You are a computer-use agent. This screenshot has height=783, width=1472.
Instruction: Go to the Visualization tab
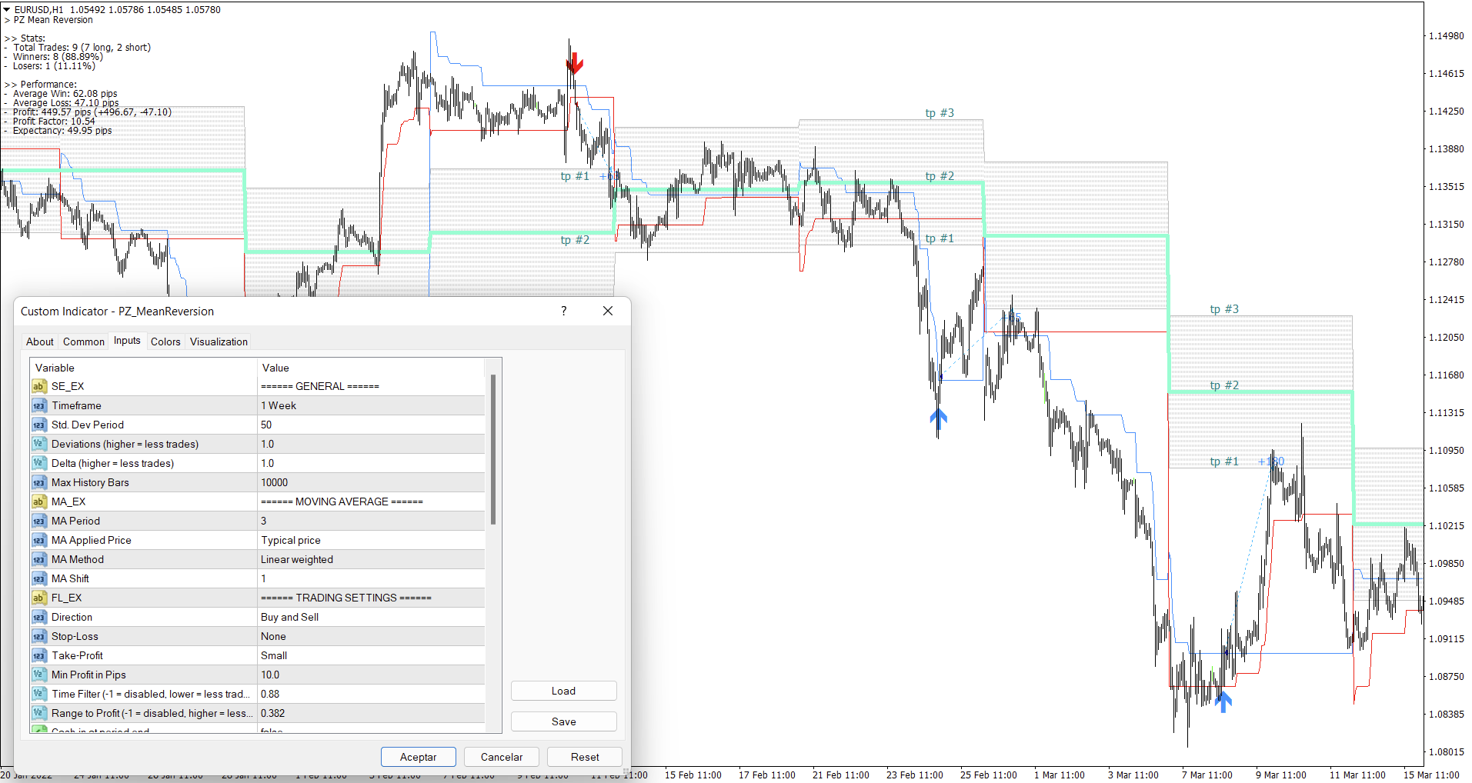(x=219, y=342)
